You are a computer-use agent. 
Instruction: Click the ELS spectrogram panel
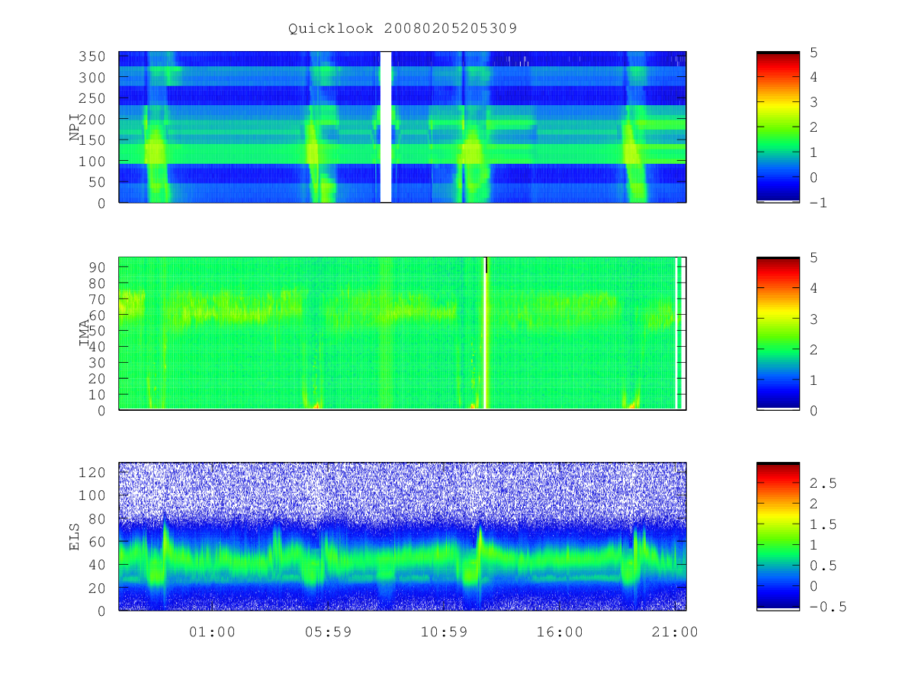tap(403, 537)
